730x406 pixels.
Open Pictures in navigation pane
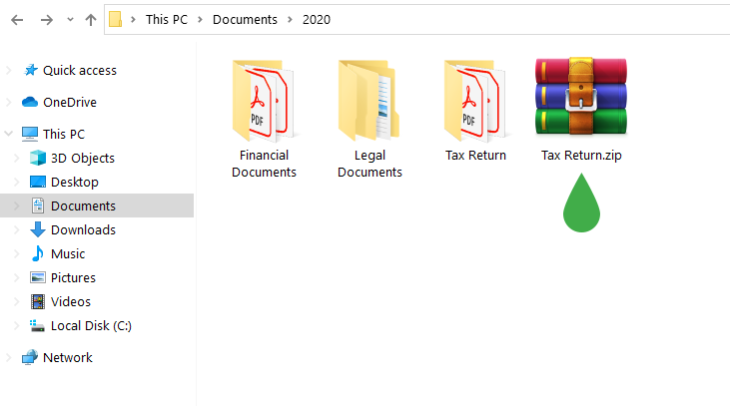click(x=73, y=277)
